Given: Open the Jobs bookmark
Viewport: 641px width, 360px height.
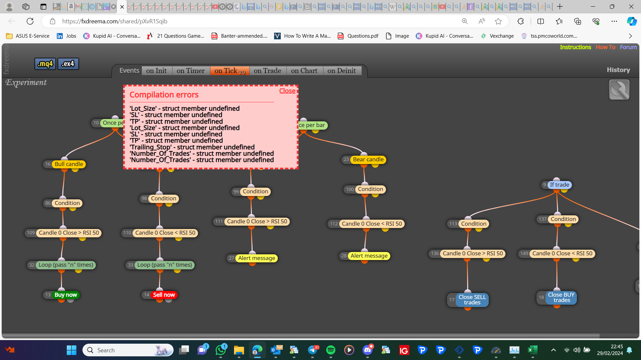Looking at the screenshot, I should (66, 36).
